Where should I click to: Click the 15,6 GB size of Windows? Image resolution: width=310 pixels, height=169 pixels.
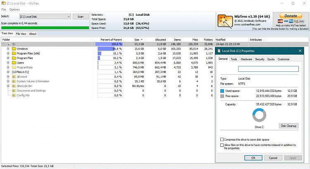pyautogui.click(x=139, y=49)
